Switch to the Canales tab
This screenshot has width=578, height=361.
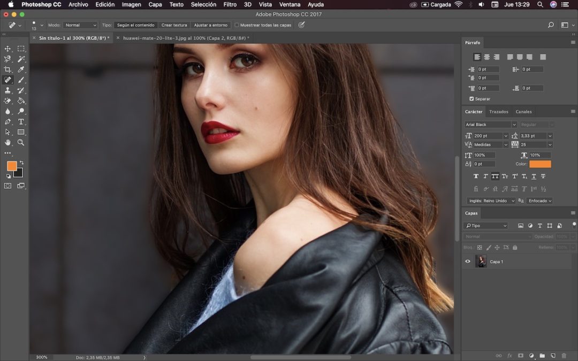[x=523, y=112]
